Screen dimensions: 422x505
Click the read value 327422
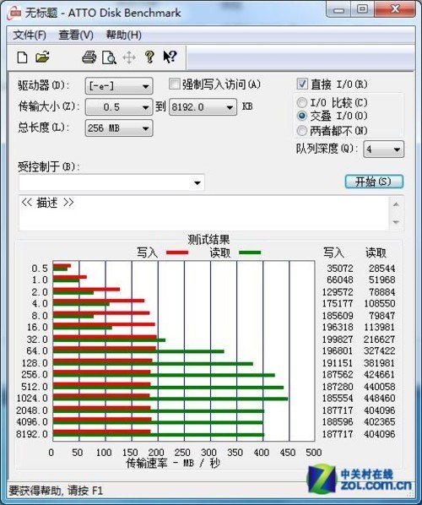click(x=379, y=350)
